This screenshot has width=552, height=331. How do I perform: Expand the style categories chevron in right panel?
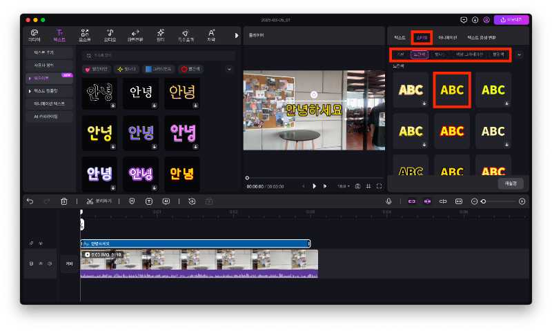[519, 54]
